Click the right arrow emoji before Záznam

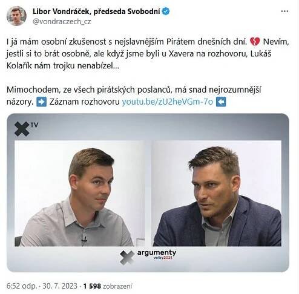[41, 102]
